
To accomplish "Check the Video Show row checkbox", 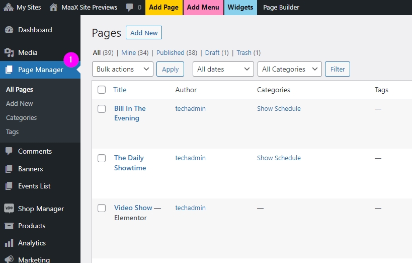I will [102, 208].
